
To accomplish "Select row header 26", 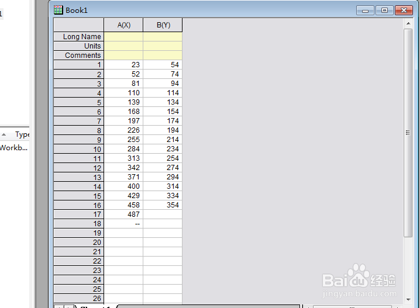I will coord(79,299).
